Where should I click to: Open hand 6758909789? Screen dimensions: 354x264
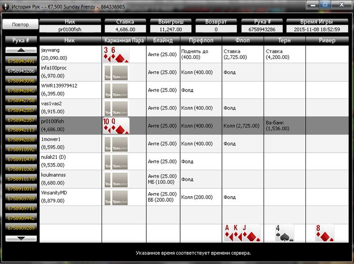tap(21, 199)
